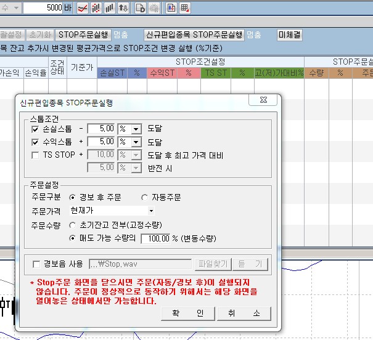The height and width of the screenshot is (340, 373).
Task: Click the grid table toolbar icon
Action: tap(185, 8)
